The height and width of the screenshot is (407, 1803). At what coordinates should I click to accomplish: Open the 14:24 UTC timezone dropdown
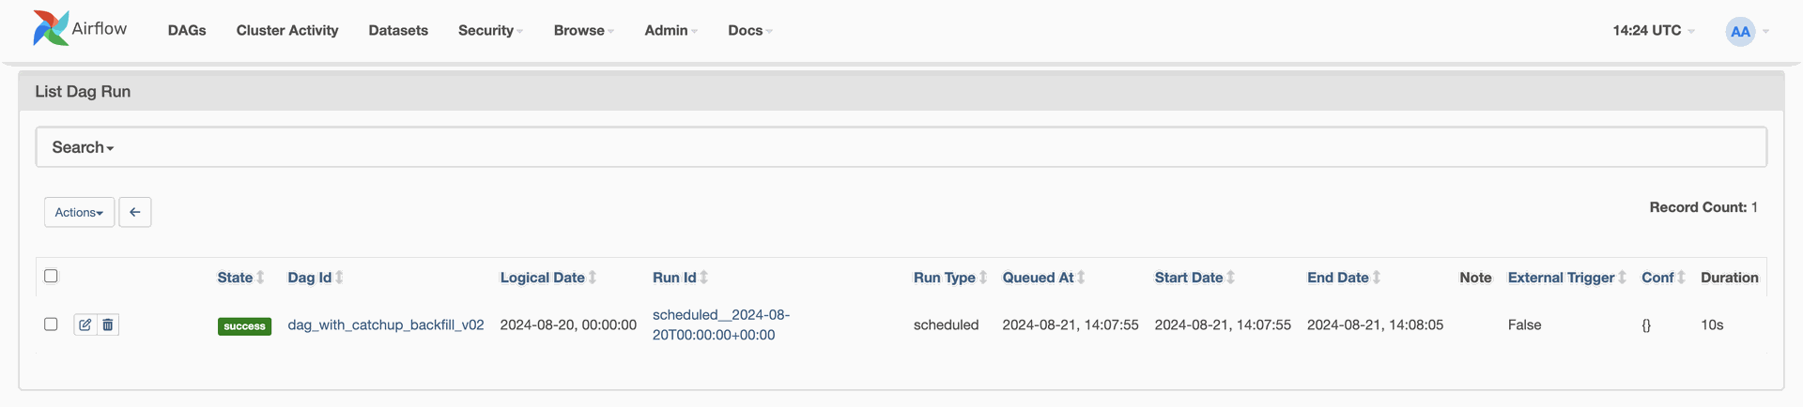1654,30
